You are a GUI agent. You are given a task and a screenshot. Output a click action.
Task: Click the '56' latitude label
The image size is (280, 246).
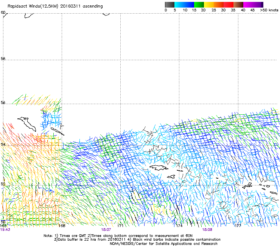(3, 103)
